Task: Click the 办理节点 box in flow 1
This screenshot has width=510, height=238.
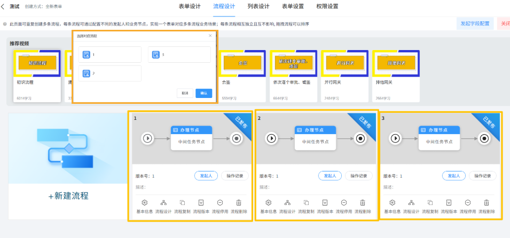Action: [x=191, y=138]
